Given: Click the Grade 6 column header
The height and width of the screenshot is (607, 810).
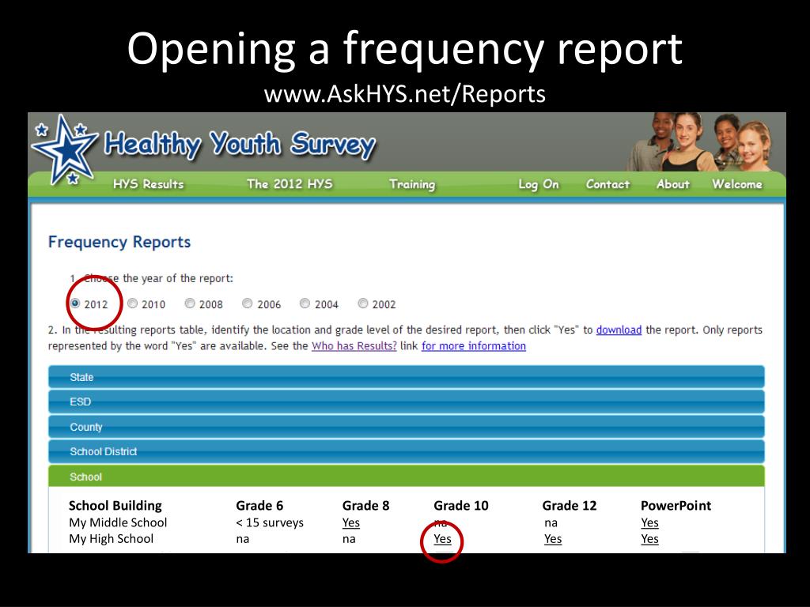Looking at the screenshot, I should point(259,506).
